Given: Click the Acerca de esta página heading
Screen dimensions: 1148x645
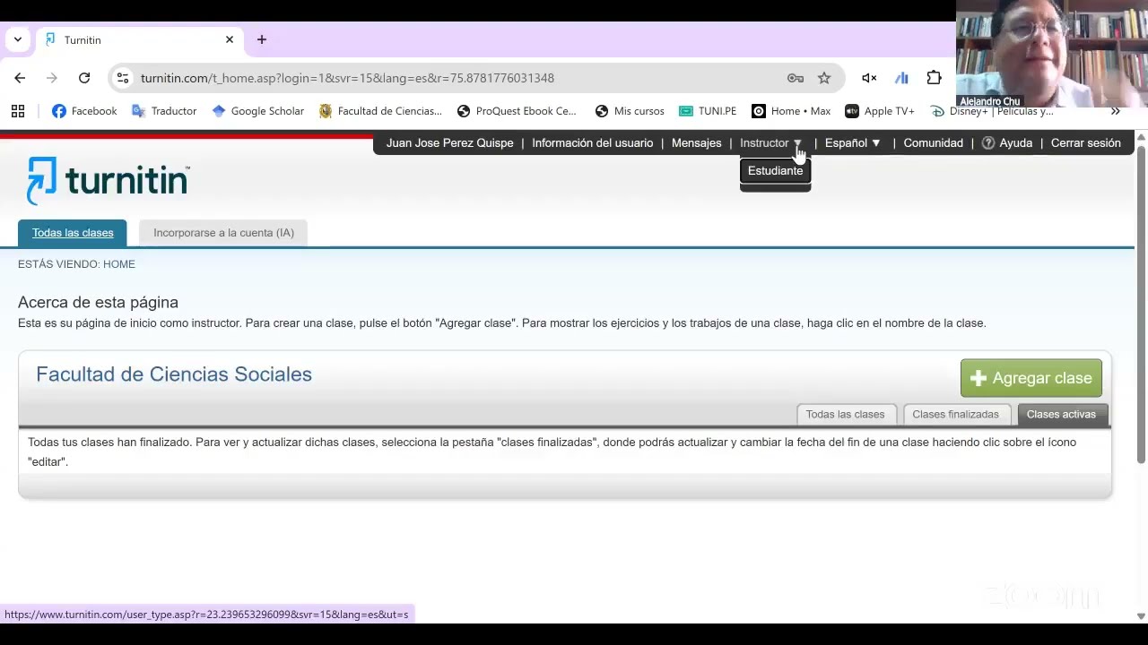Looking at the screenshot, I should (98, 303).
